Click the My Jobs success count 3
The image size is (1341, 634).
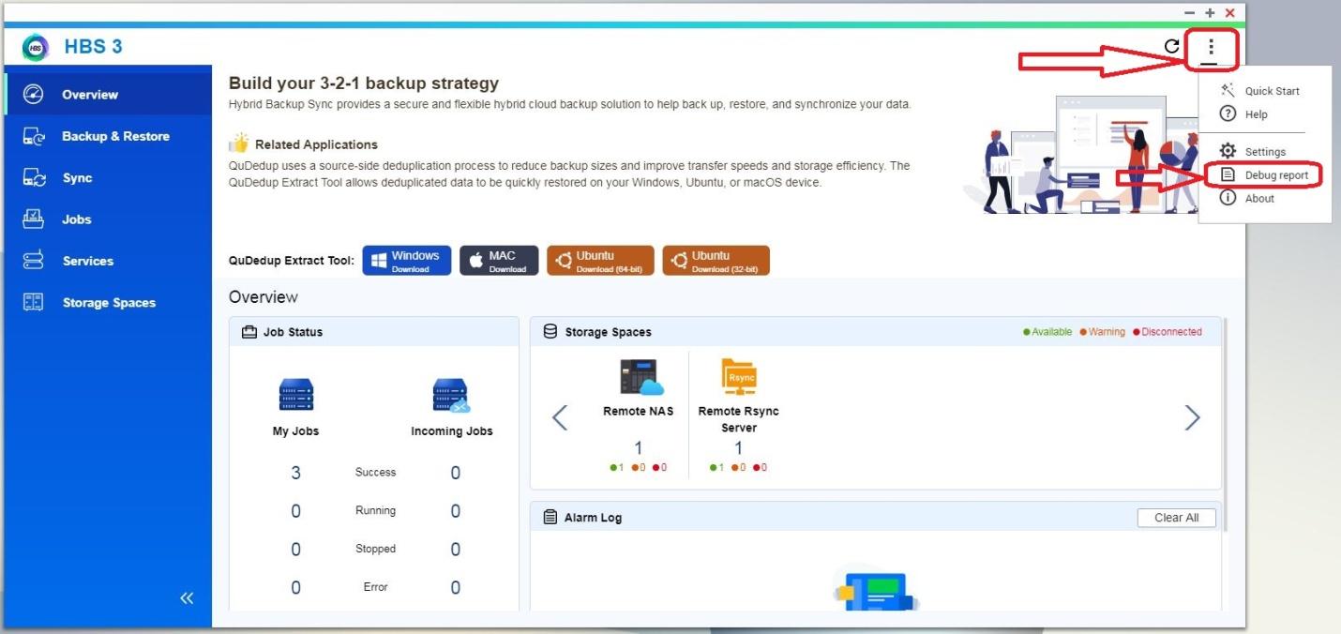point(296,473)
